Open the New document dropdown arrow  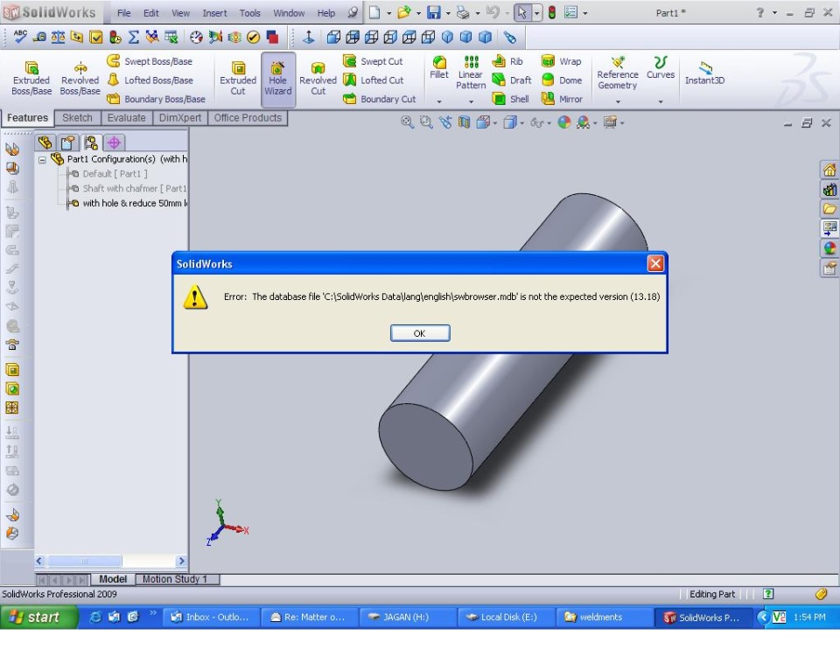tap(388, 13)
